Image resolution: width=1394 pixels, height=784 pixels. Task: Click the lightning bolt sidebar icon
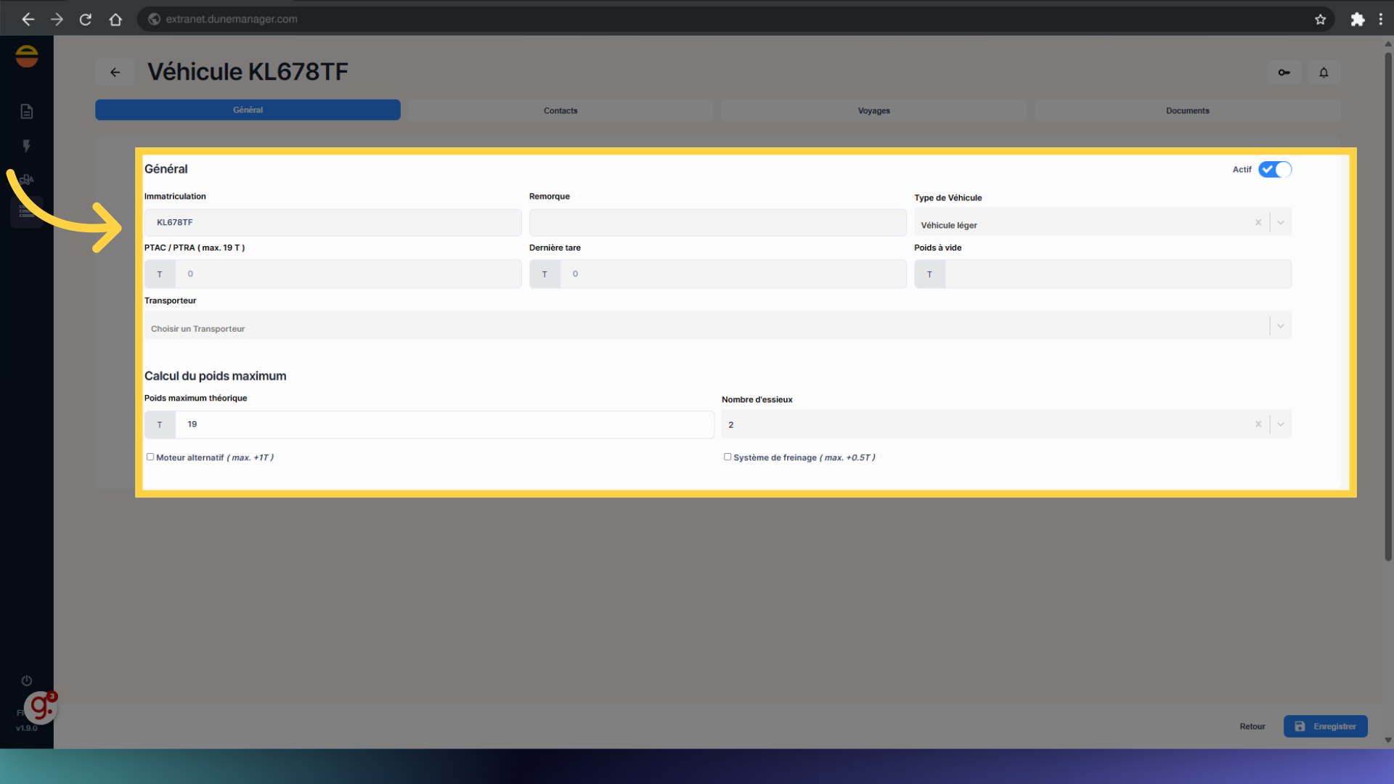(x=27, y=146)
